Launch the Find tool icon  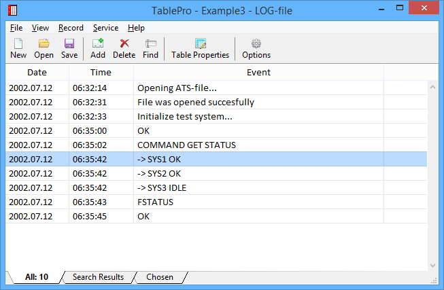(x=151, y=43)
